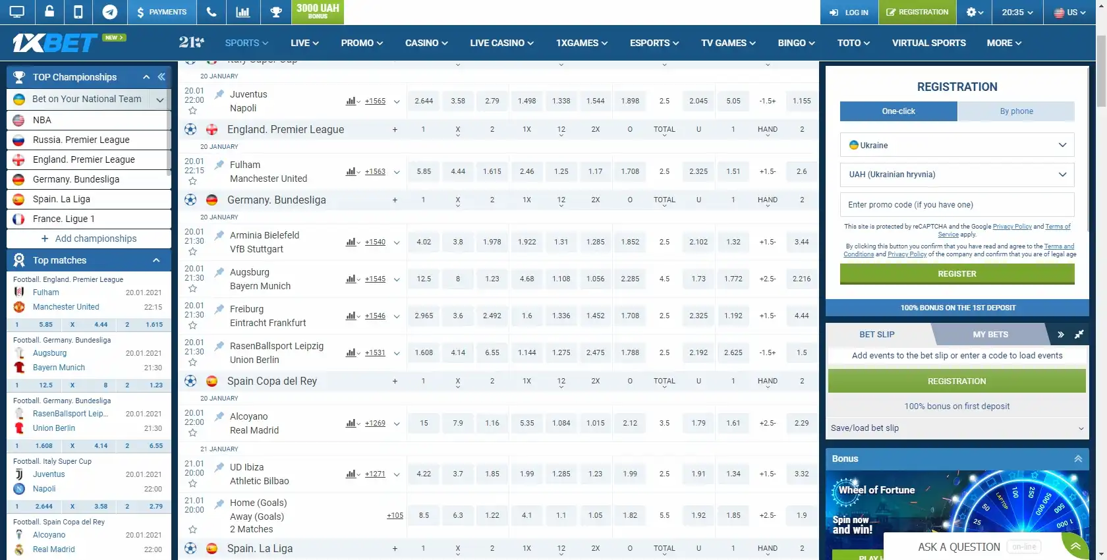Click the green REGISTER button
Viewport: 1107px width, 560px height.
click(x=957, y=274)
